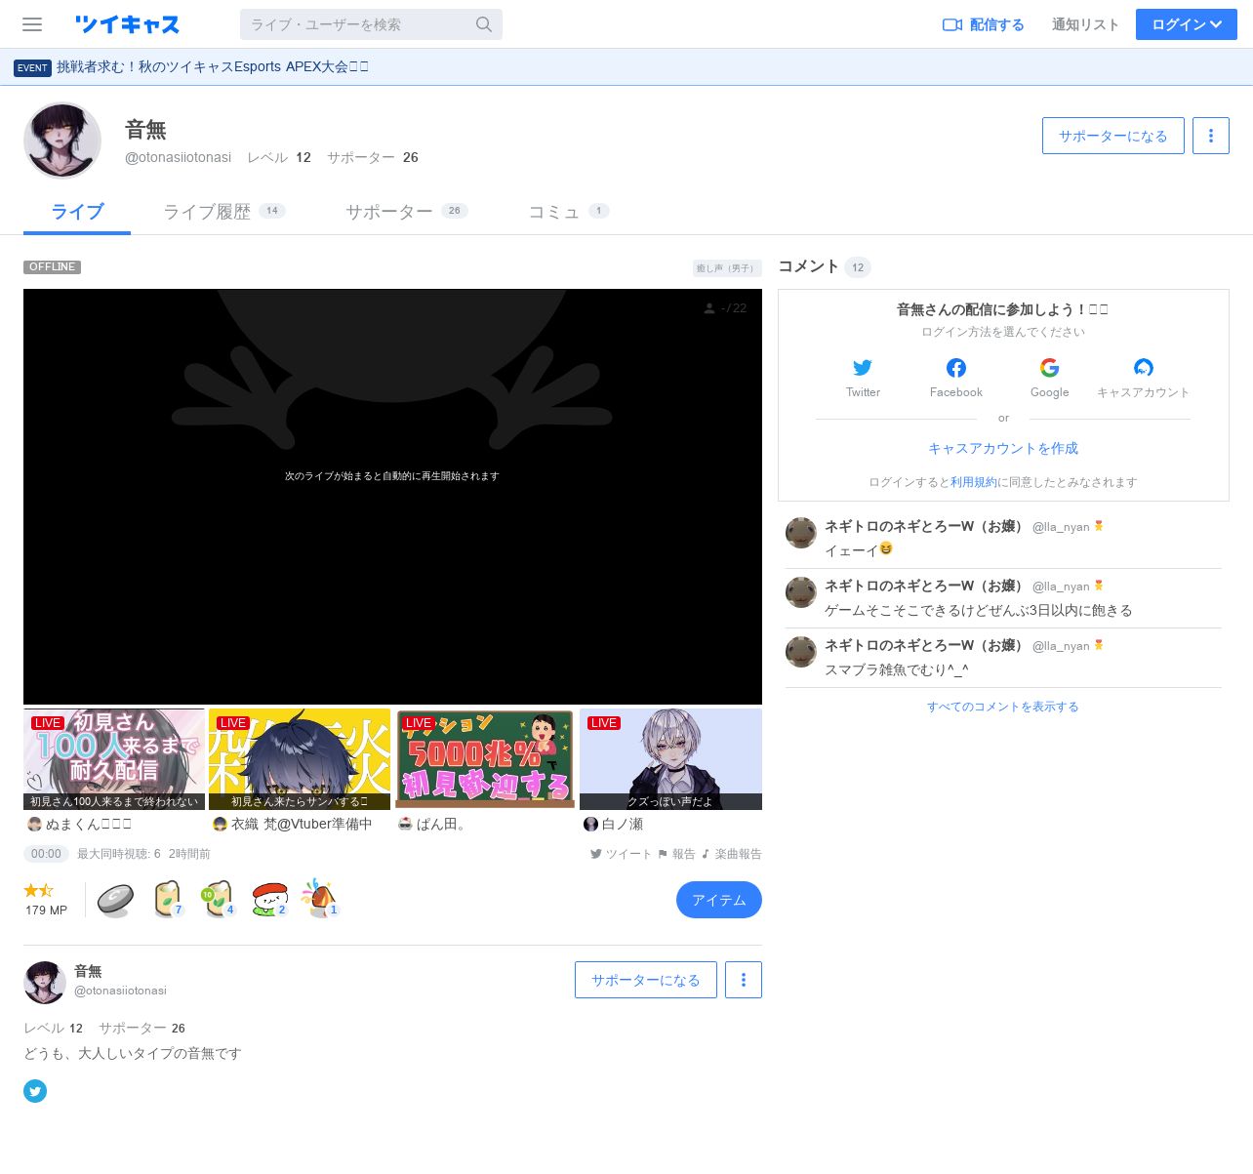Log in with Google icon
Viewport: 1253px width, 1174px height.
tap(1050, 368)
